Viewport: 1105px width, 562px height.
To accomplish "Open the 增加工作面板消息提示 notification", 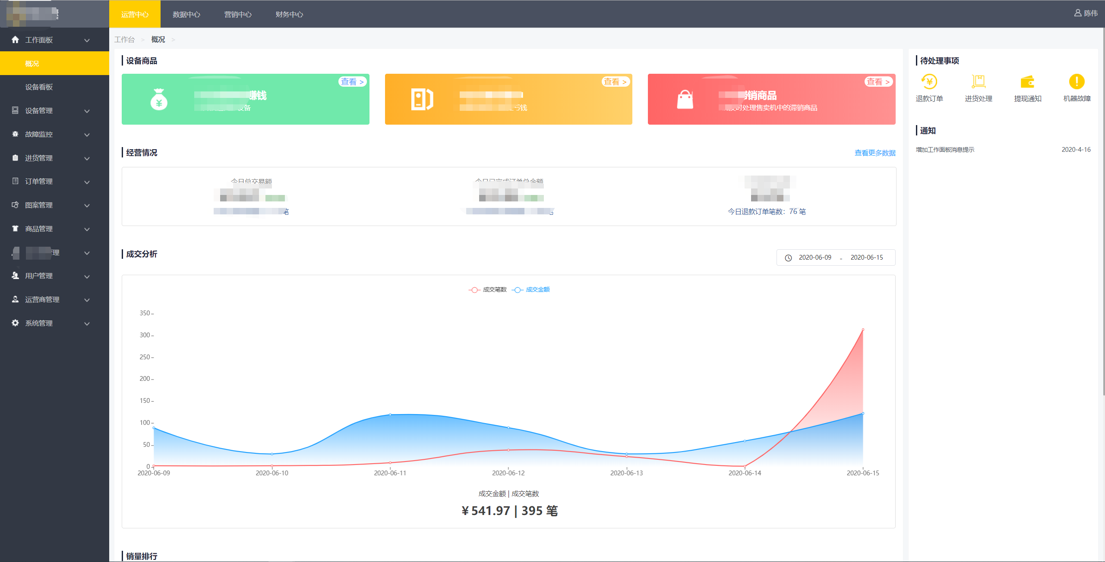I will click(945, 150).
